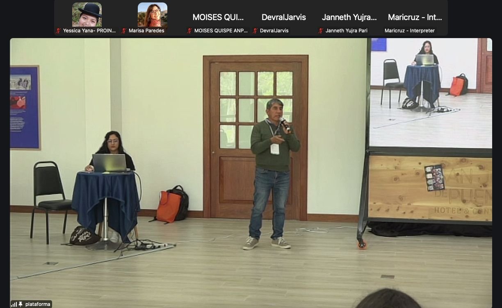Click the Yessica Yana- PROIN... name label
Image resolution: width=502 pixels, height=308 pixels.
point(89,31)
